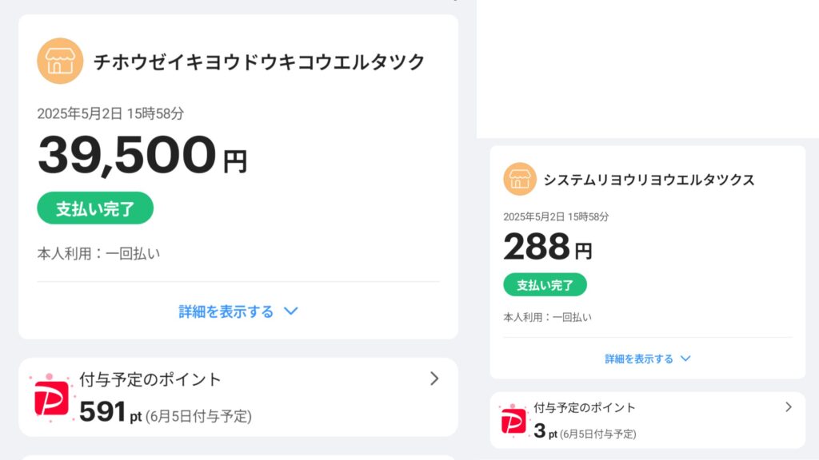Click the store icon beside システムリヨウリヨウエルタツクス
The height and width of the screenshot is (460, 819).
pyautogui.click(x=520, y=179)
